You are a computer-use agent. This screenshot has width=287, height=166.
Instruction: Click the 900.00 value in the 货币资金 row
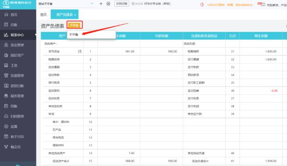coord(173,51)
